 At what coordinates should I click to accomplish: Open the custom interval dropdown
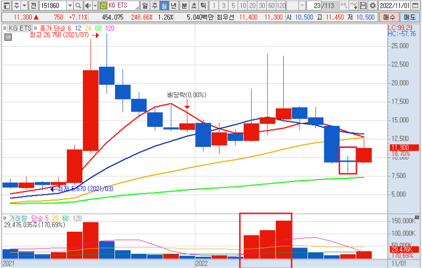(302, 5)
